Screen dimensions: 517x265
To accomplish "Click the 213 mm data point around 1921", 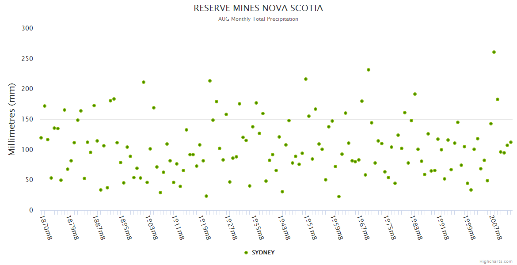I will pyautogui.click(x=210, y=81).
